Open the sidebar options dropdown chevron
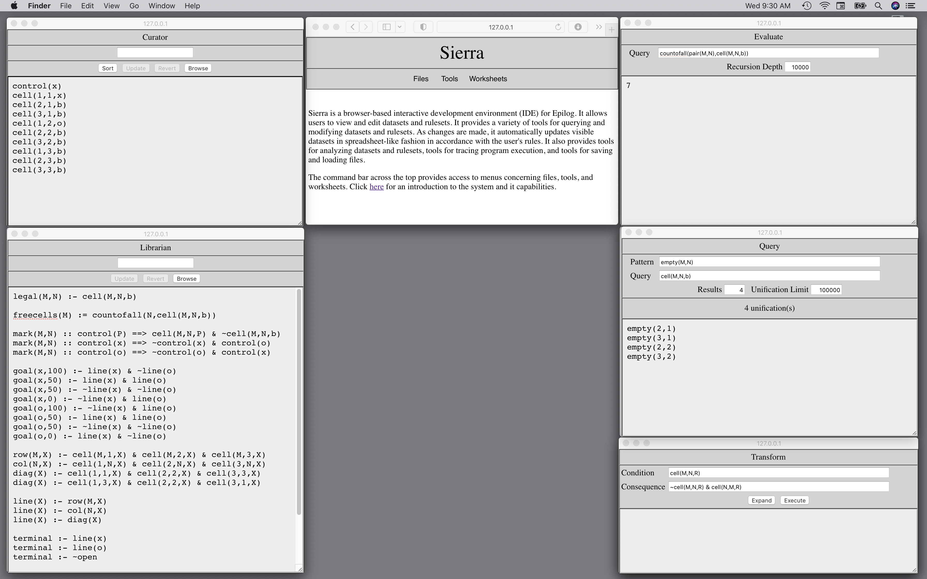Screen dimensions: 927x579 point(400,27)
